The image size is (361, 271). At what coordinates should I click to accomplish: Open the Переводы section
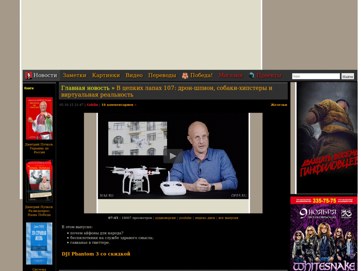[x=162, y=76]
